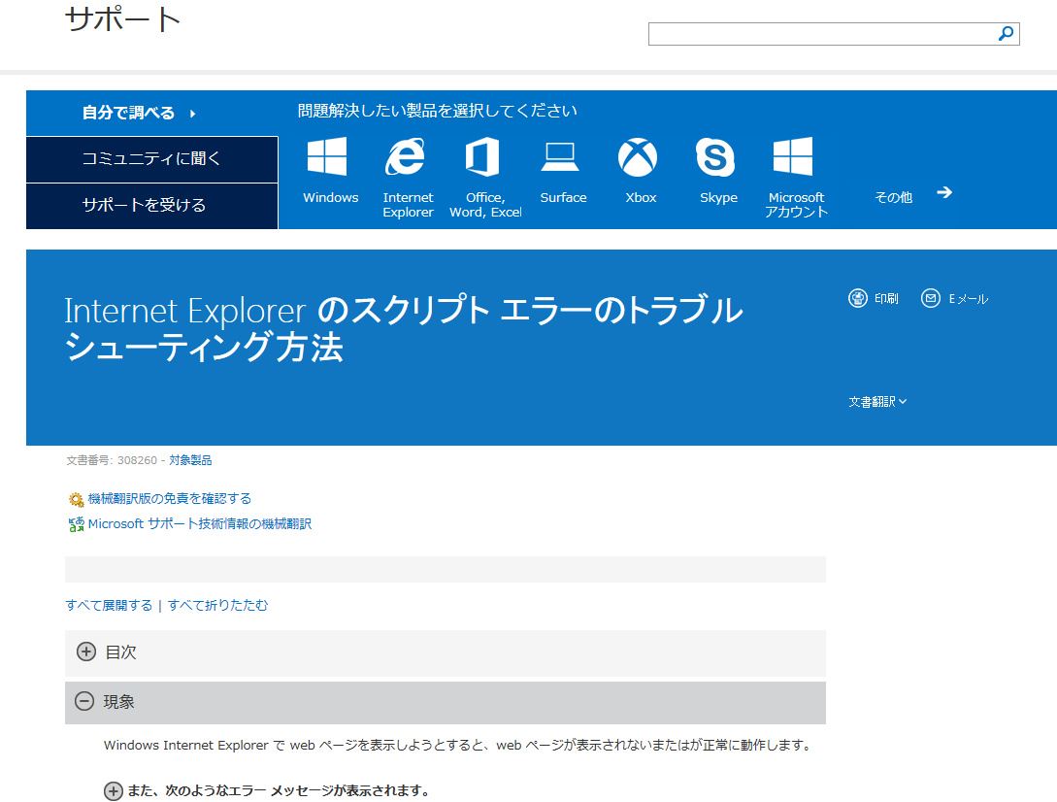This screenshot has width=1057, height=802.
Task: Open 機械翻訳版の免責を確認する link
Action: pyautogui.click(x=169, y=498)
